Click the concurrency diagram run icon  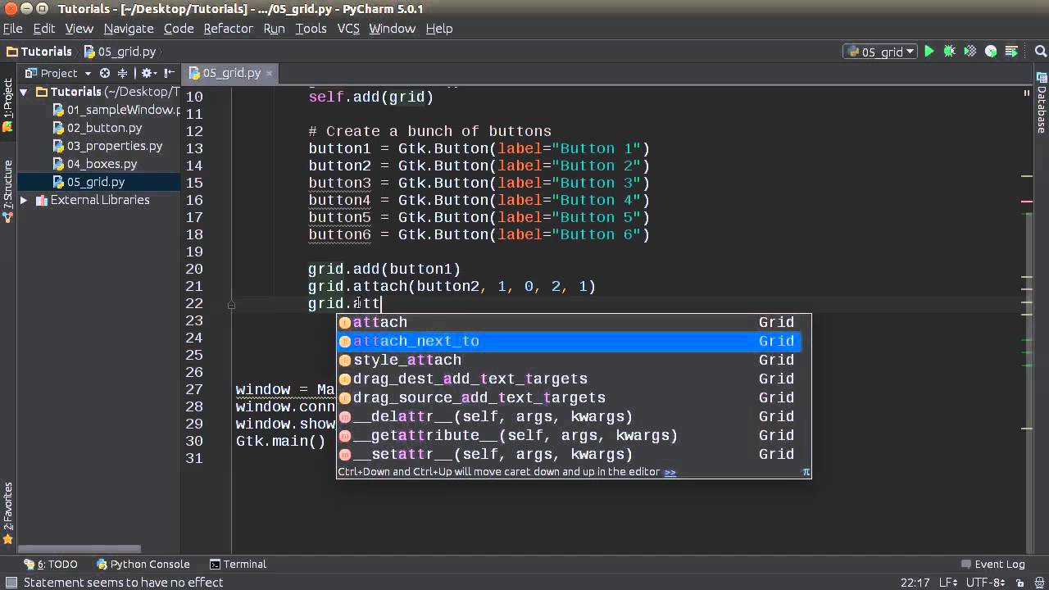coord(1011,52)
